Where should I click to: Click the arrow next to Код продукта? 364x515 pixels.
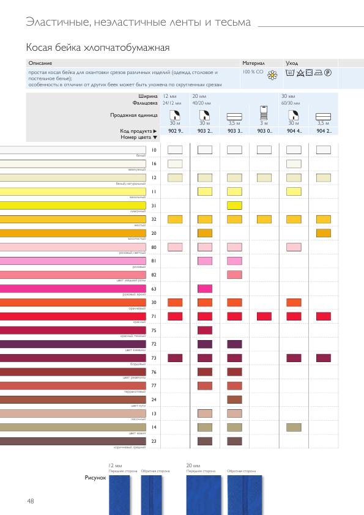pos(155,131)
